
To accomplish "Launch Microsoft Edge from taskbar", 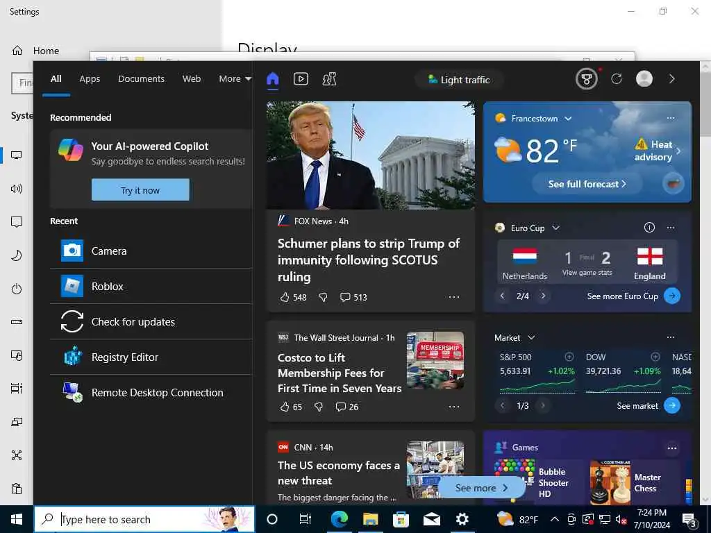I will 339,519.
